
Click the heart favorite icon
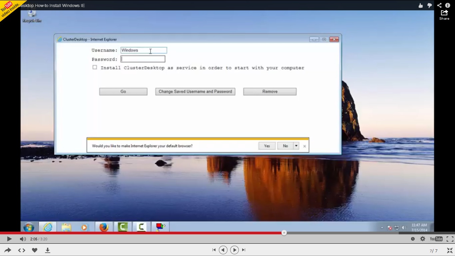click(35, 250)
